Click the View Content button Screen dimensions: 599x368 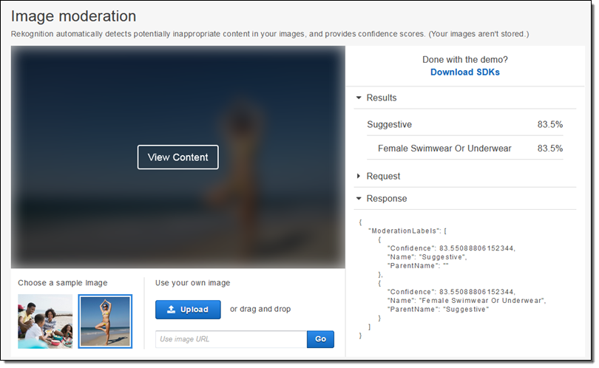[x=177, y=157]
